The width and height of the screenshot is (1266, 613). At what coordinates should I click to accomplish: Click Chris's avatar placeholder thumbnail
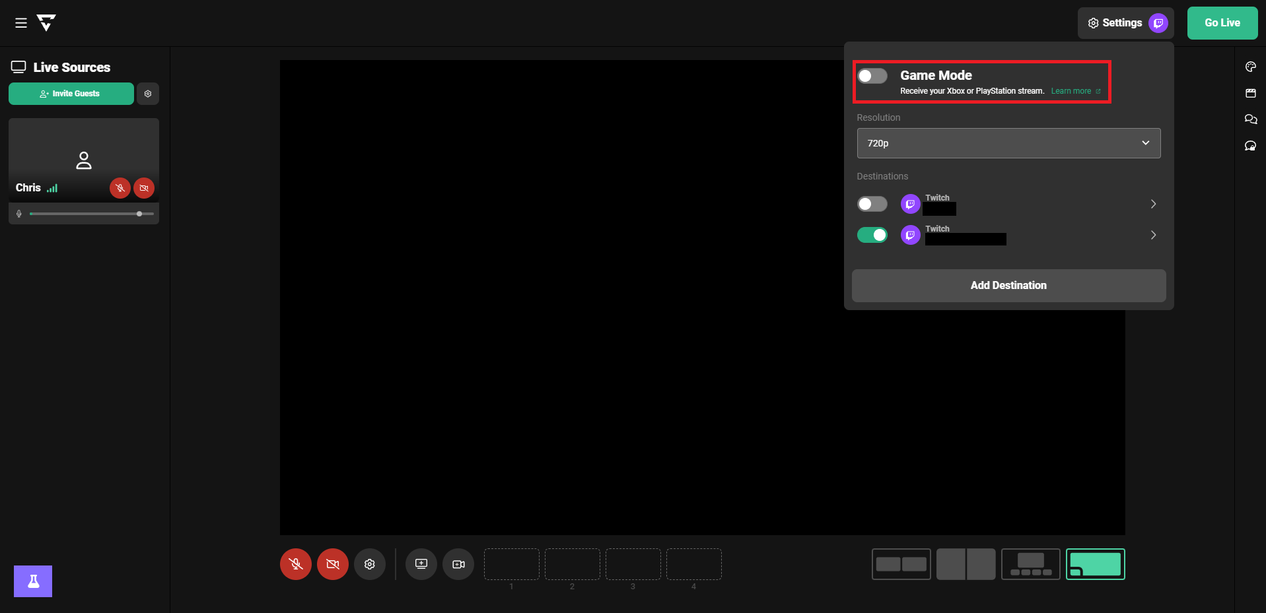point(84,160)
